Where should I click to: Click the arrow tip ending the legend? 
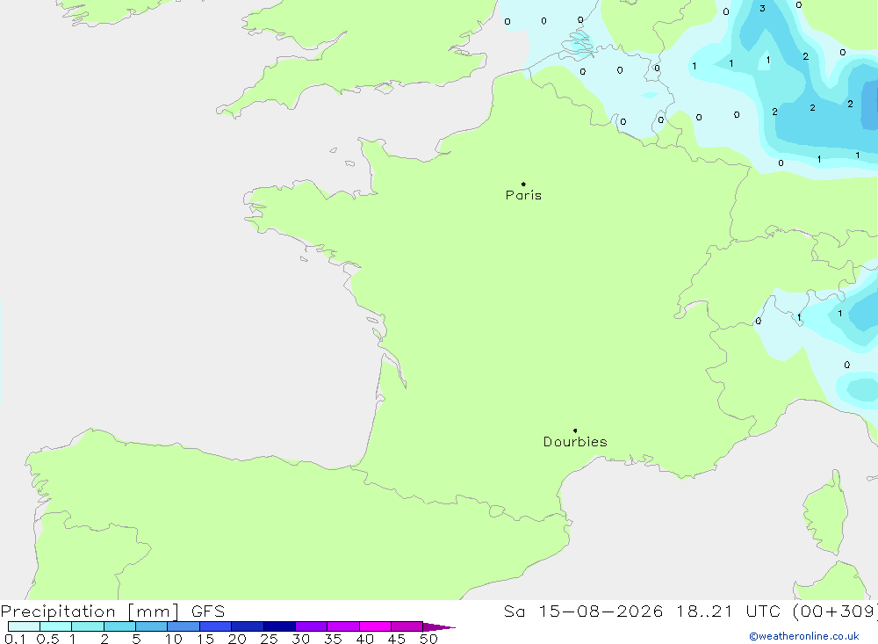coord(440,626)
